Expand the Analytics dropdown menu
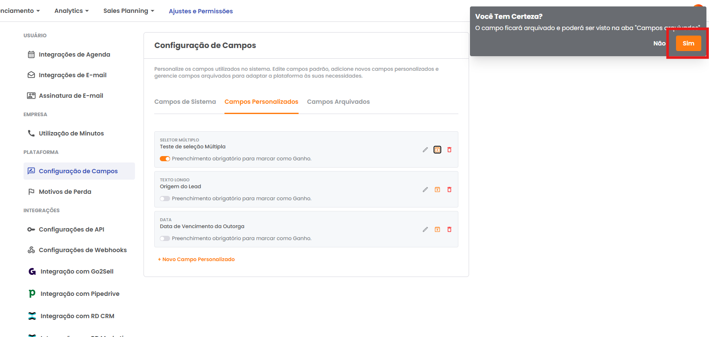This screenshot has height=337, width=709. click(71, 11)
